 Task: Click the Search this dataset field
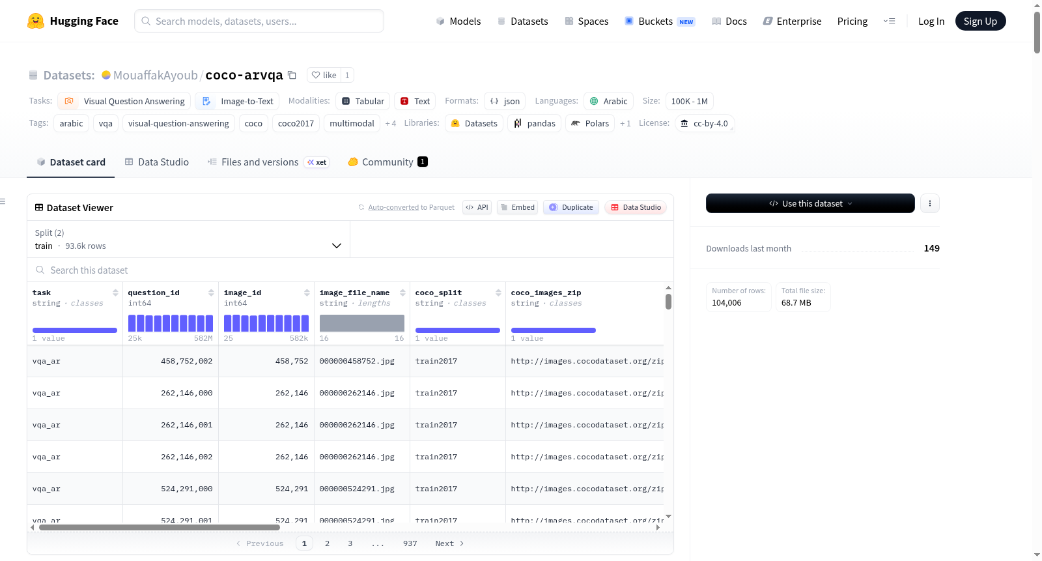(x=350, y=270)
